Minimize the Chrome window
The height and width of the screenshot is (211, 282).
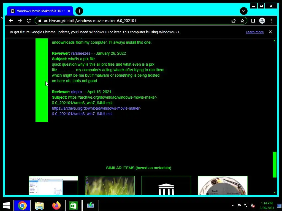tap(254, 6)
